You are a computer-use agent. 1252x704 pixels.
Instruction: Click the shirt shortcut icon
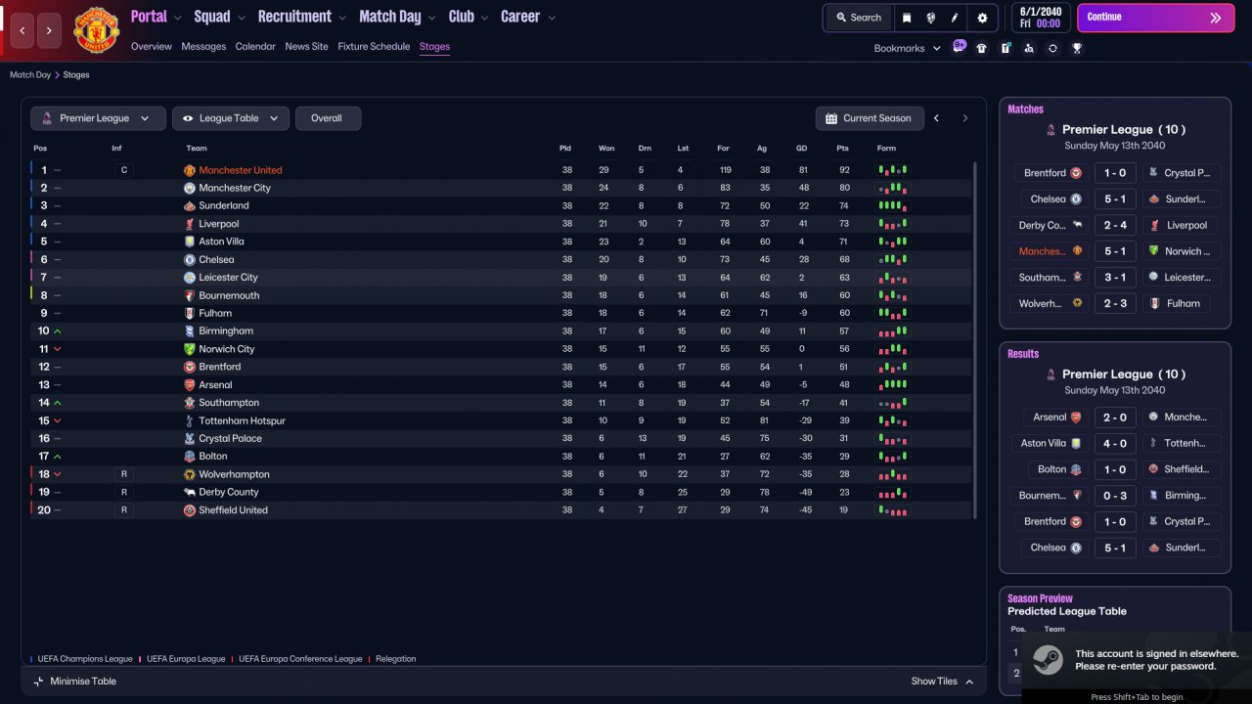coord(982,48)
